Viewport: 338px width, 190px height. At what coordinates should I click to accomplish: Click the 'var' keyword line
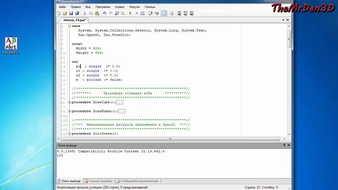coord(75,62)
